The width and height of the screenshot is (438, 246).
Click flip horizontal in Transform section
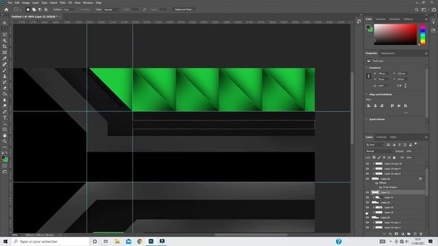[400, 86]
